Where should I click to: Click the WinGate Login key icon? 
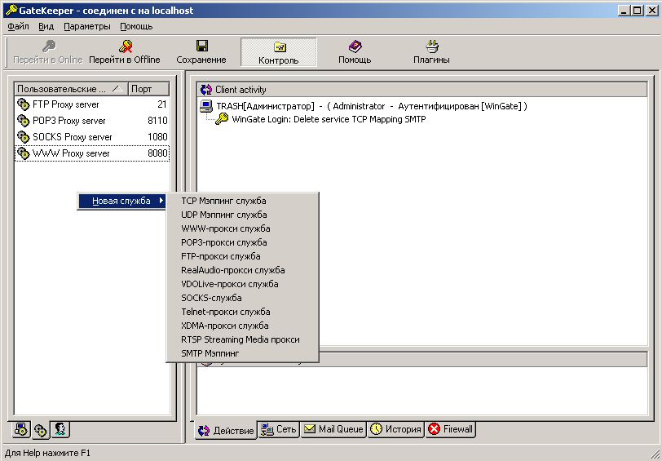[x=222, y=119]
